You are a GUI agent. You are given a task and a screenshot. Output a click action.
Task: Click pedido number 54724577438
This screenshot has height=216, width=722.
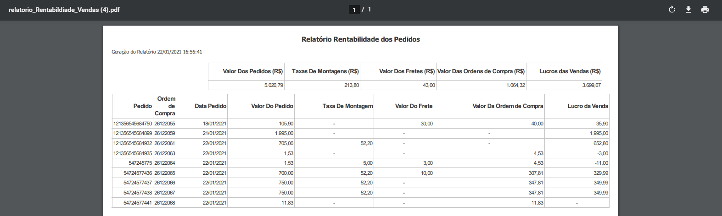click(x=138, y=193)
